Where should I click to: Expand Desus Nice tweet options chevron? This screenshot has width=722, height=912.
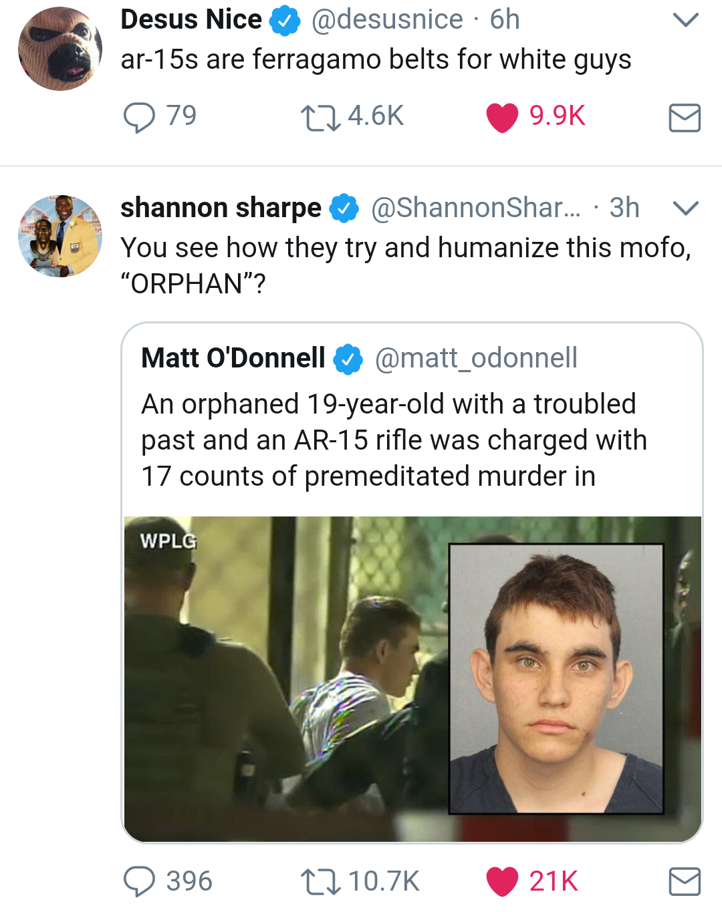point(685,20)
